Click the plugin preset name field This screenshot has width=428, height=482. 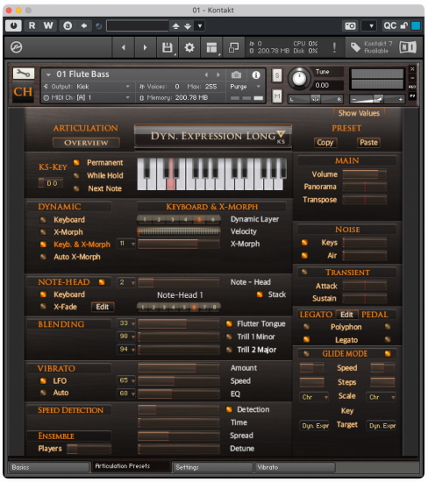(138, 25)
